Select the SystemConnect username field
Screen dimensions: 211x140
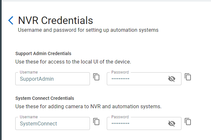pos(52,123)
